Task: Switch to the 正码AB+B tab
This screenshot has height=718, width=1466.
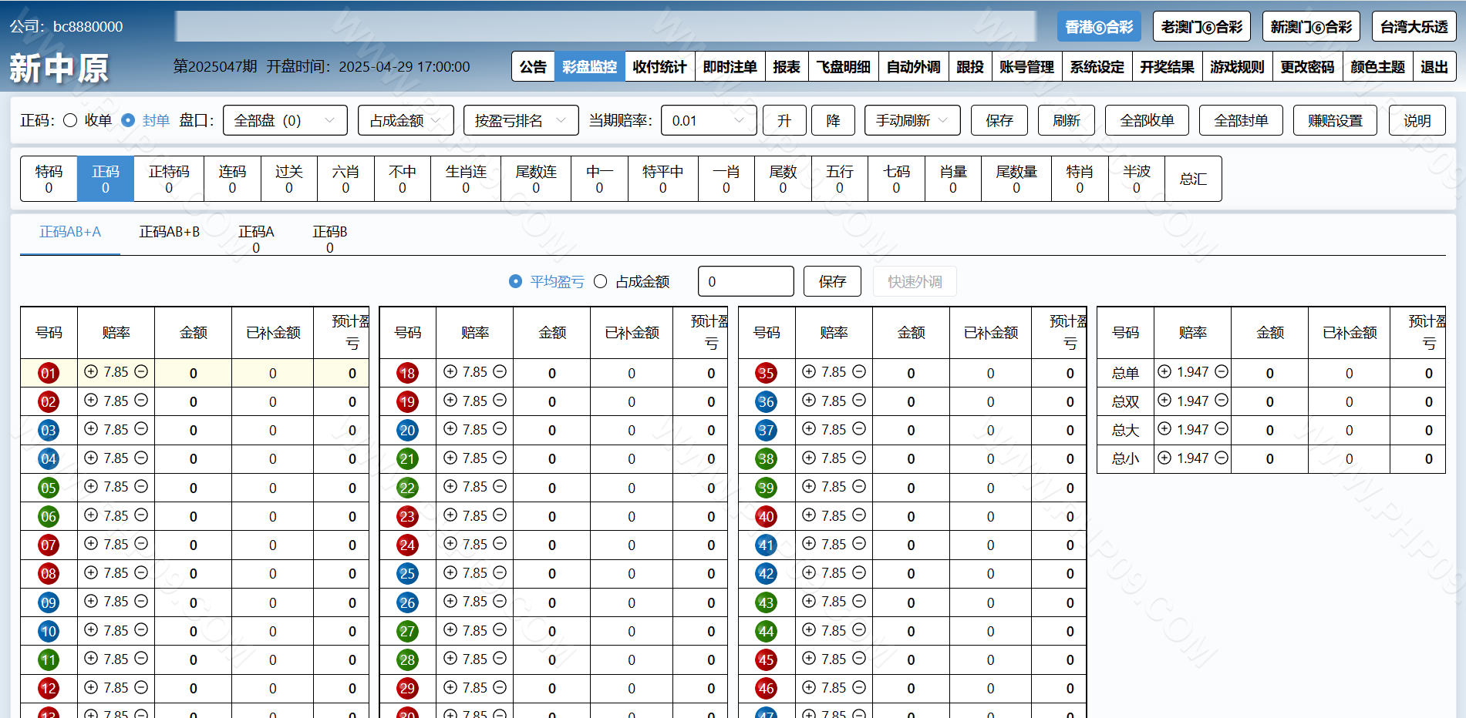Action: point(170,232)
